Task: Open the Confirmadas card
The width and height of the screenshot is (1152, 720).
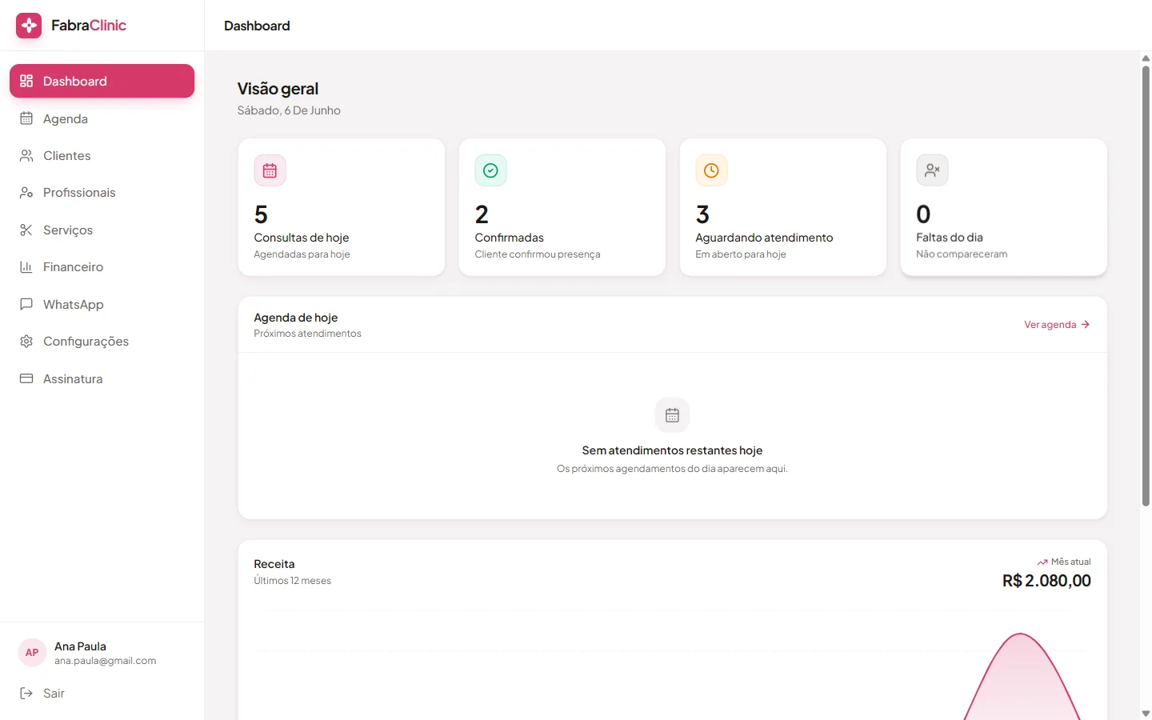Action: (562, 207)
